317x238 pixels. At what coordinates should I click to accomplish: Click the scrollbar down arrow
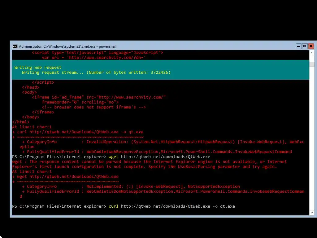312,213
